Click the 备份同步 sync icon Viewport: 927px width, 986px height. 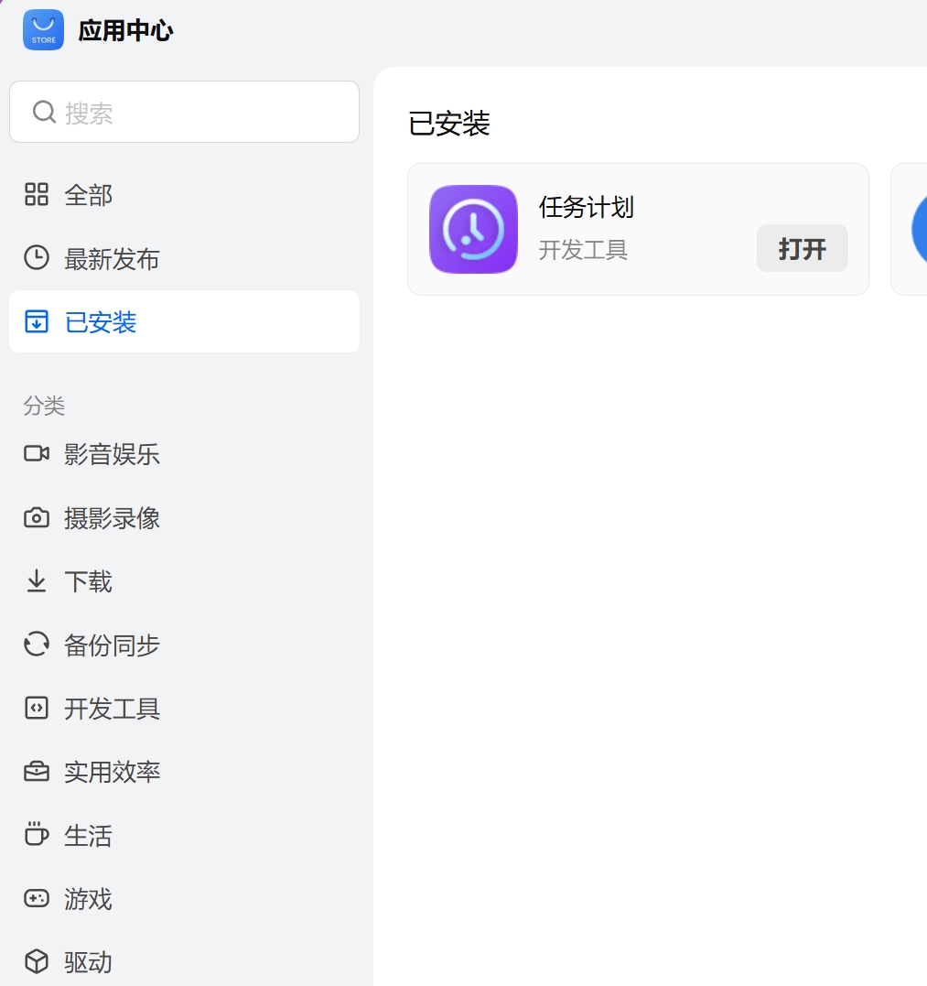(36, 645)
